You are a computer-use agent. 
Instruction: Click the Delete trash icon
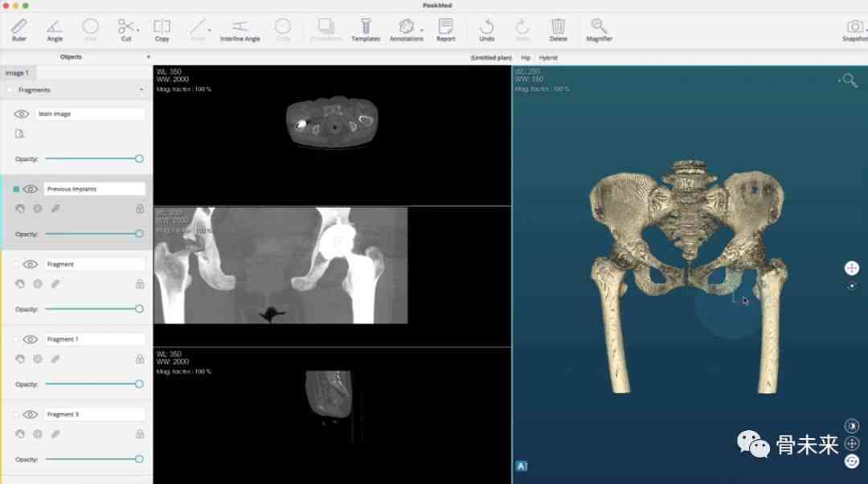pyautogui.click(x=558, y=30)
